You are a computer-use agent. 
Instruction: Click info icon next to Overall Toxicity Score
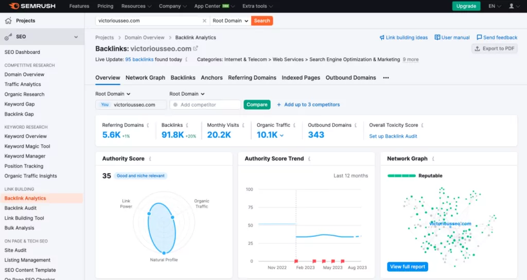coord(422,125)
